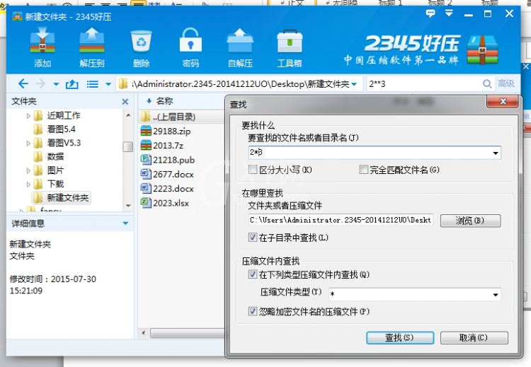Select the 29188.zip archive file
This screenshot has width=531, height=367.
(x=166, y=131)
